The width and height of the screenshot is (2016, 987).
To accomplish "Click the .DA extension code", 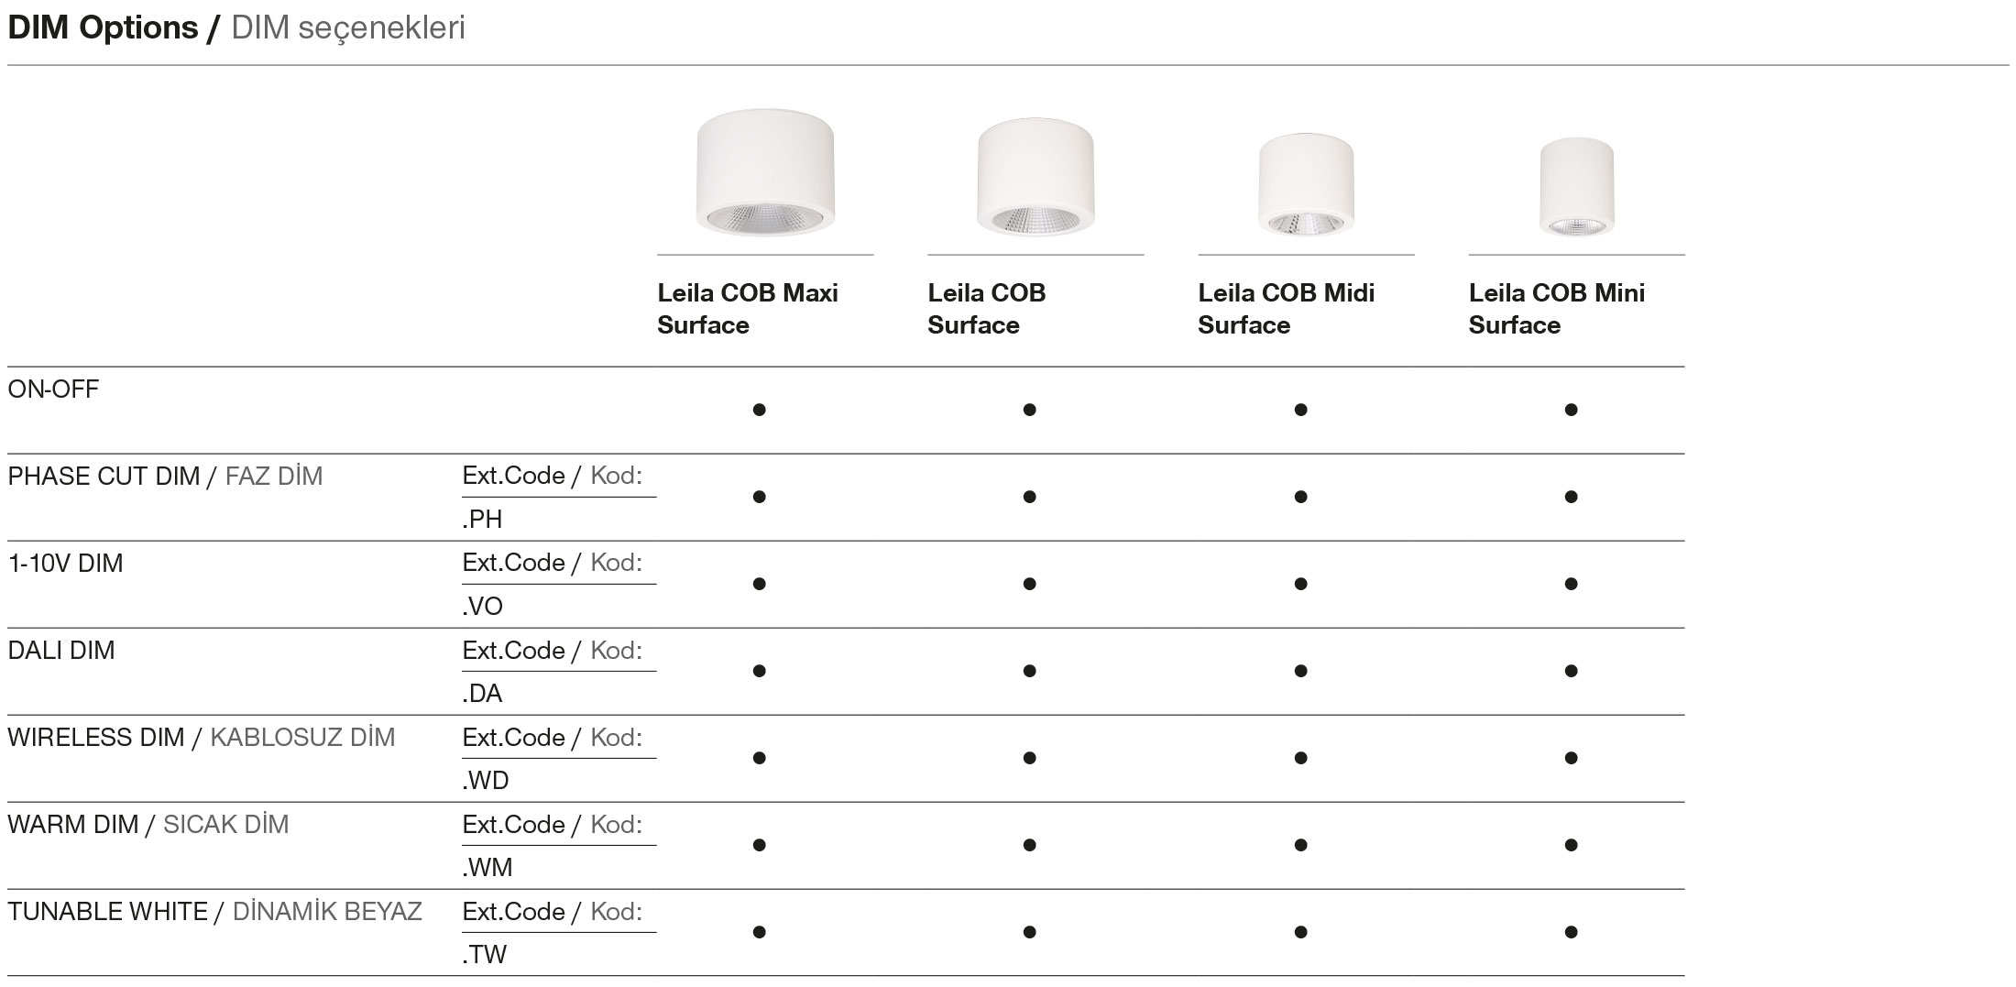I will tap(483, 694).
